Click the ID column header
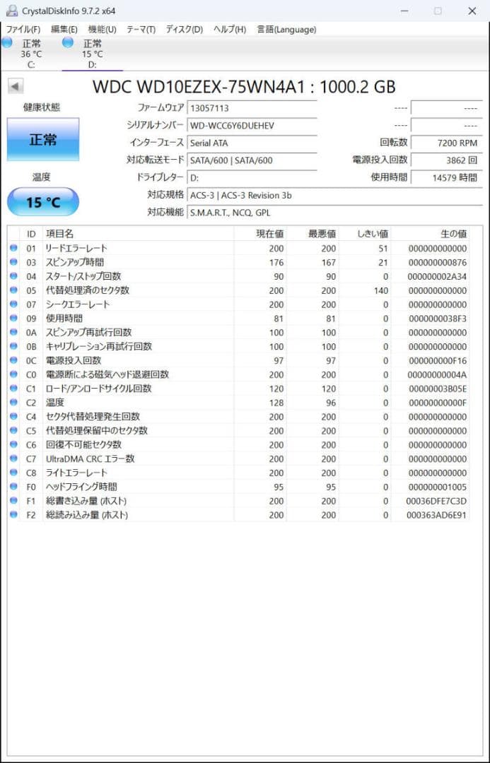Screen dimensions: 490x763 coord(31,234)
